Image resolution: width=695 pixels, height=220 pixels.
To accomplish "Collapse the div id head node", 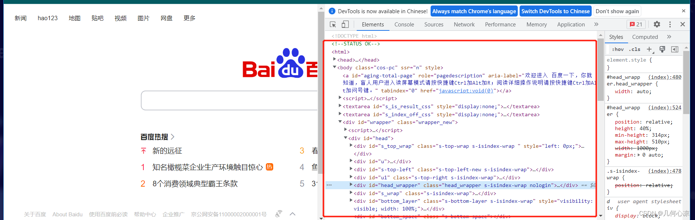I will (x=345, y=138).
